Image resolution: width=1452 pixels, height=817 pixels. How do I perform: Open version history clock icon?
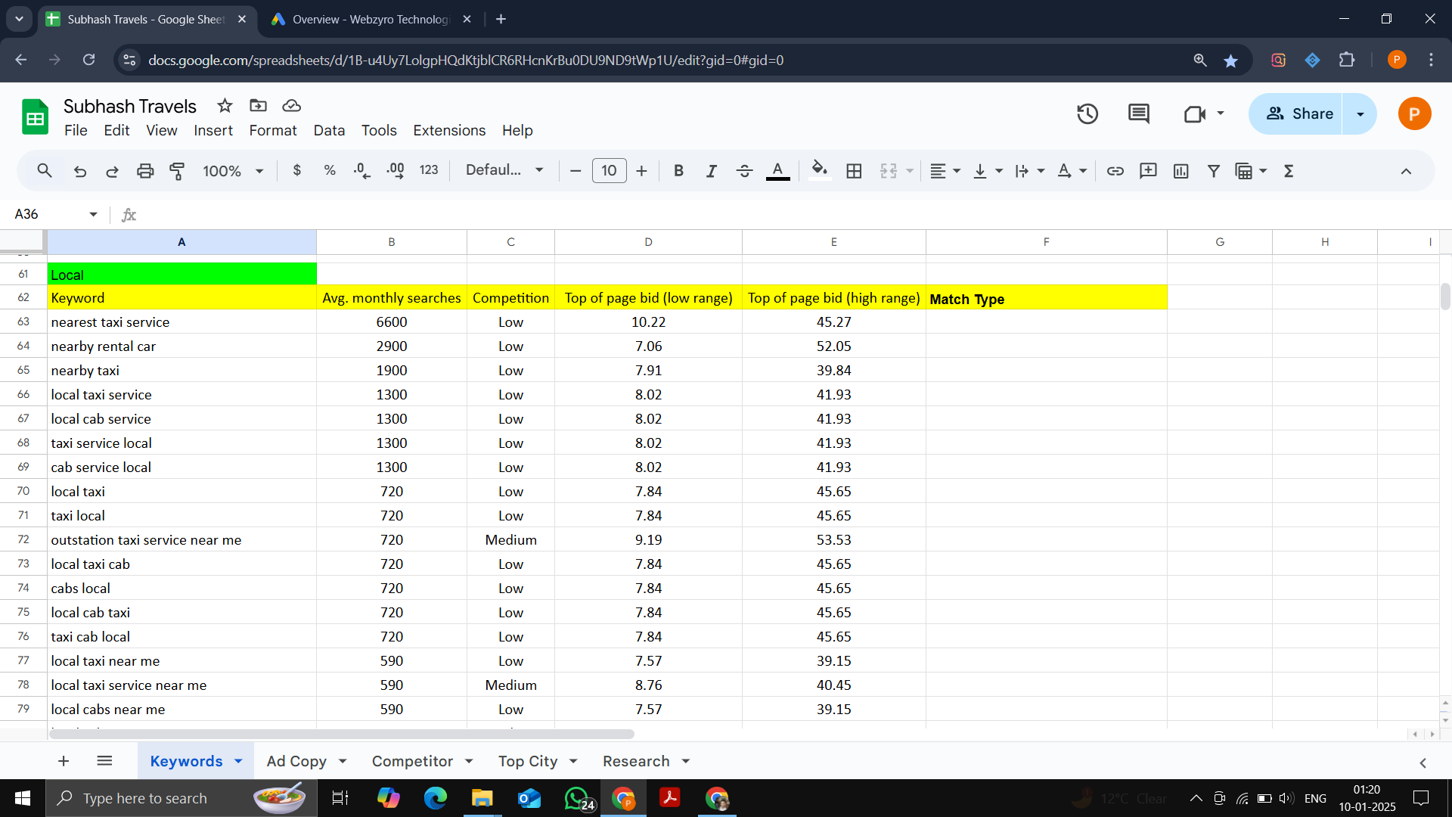coord(1087,114)
